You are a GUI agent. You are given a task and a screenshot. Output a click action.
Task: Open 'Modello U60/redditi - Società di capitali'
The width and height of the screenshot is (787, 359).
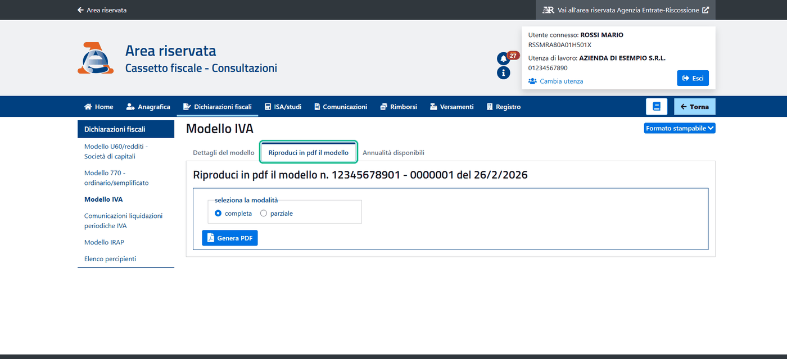tap(116, 151)
